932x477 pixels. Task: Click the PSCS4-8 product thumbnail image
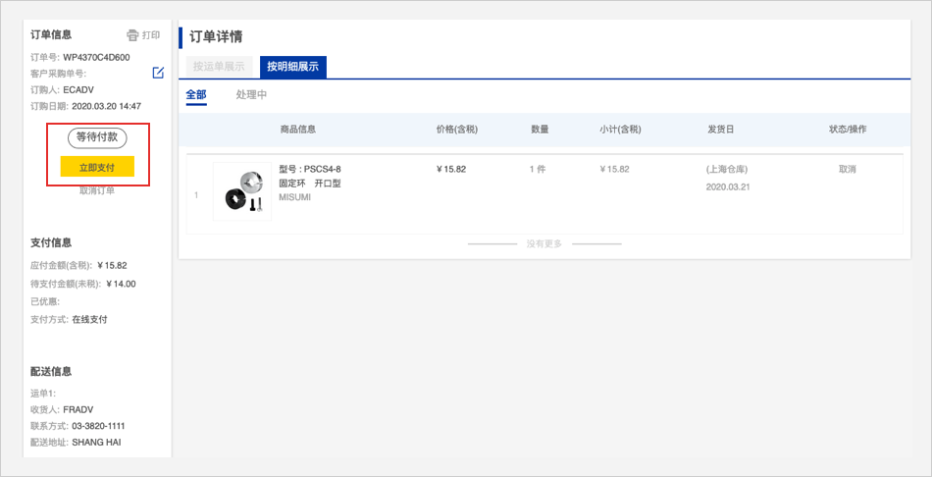pyautogui.click(x=242, y=191)
